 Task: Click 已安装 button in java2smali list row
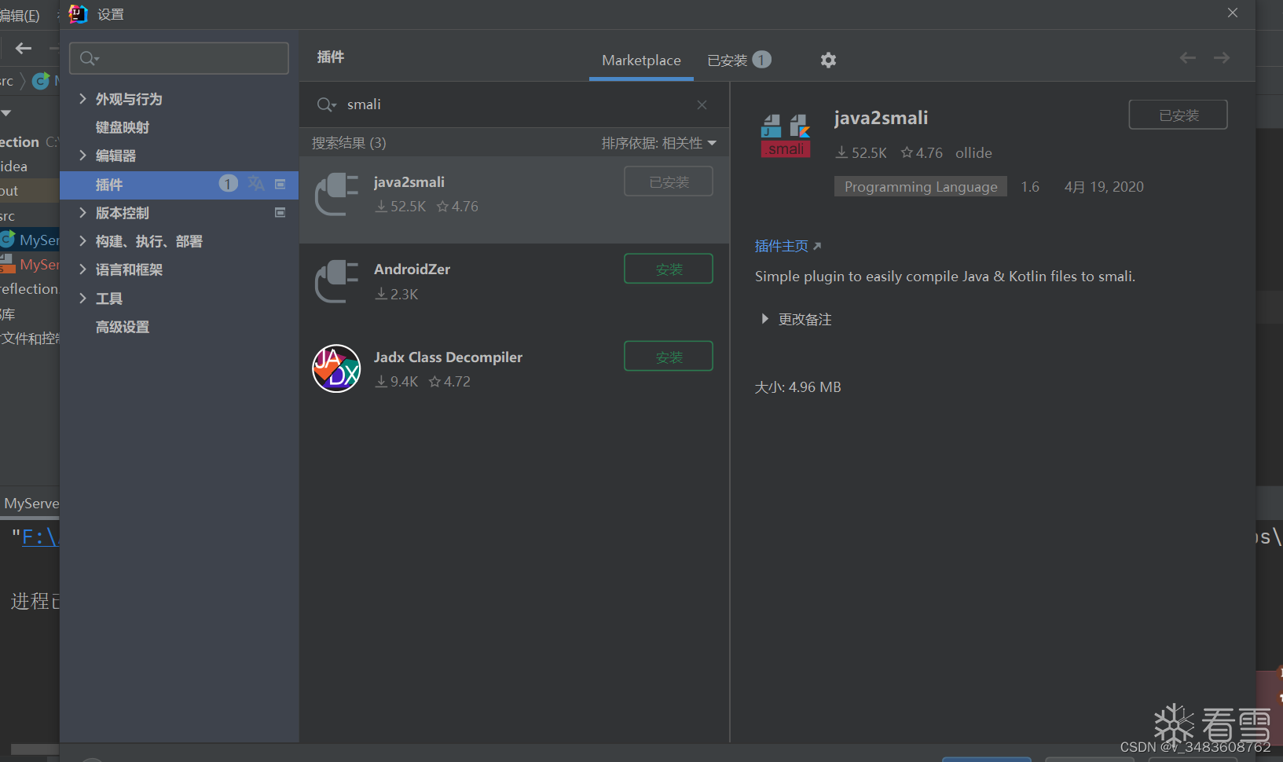point(669,181)
